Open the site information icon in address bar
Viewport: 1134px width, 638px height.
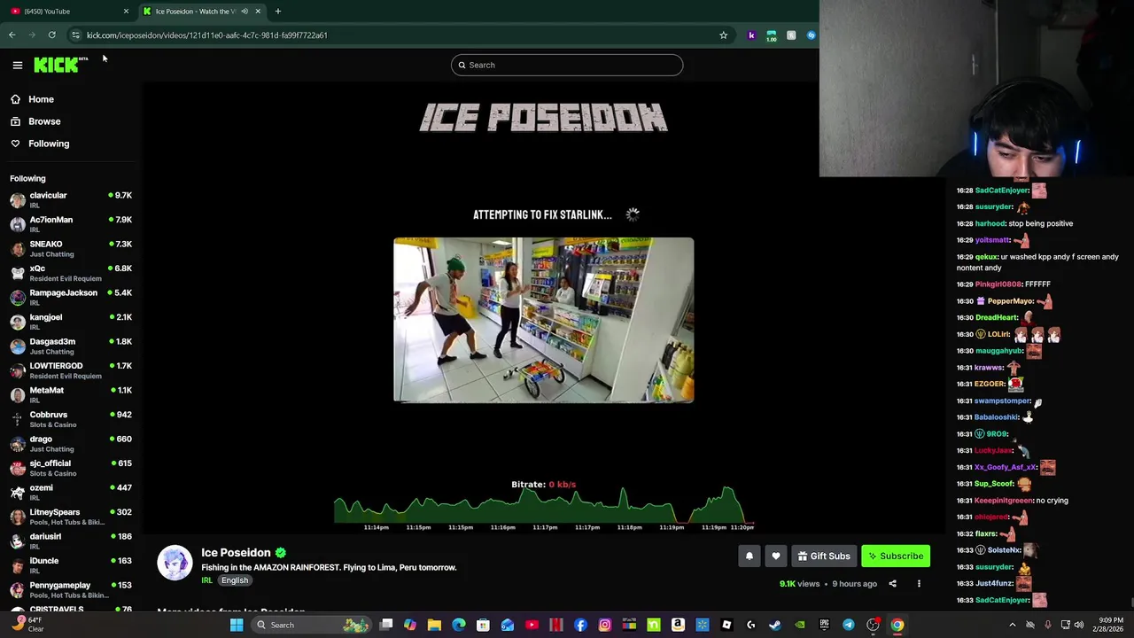pyautogui.click(x=75, y=35)
